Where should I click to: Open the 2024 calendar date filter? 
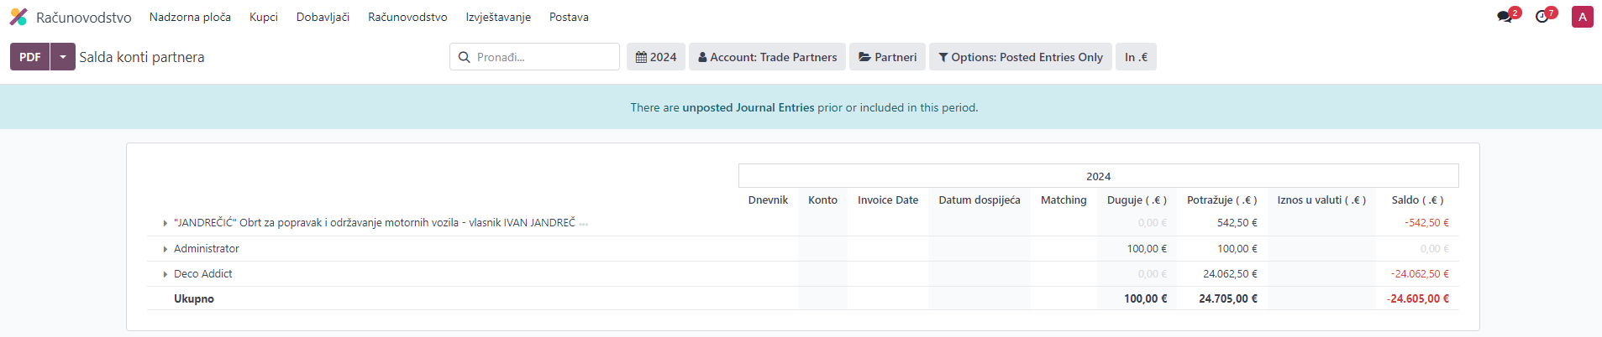coord(655,57)
